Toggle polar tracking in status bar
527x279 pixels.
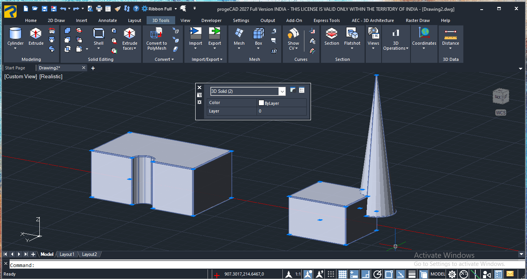[378, 274]
